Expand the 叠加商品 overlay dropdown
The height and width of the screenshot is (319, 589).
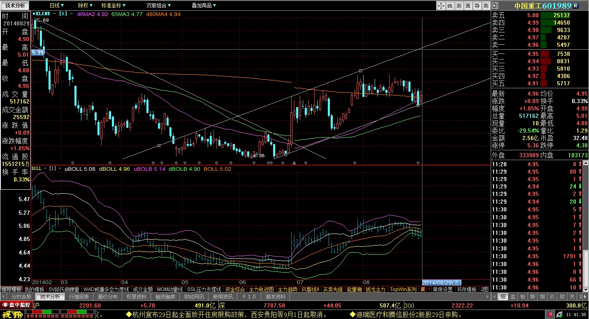point(204,5)
